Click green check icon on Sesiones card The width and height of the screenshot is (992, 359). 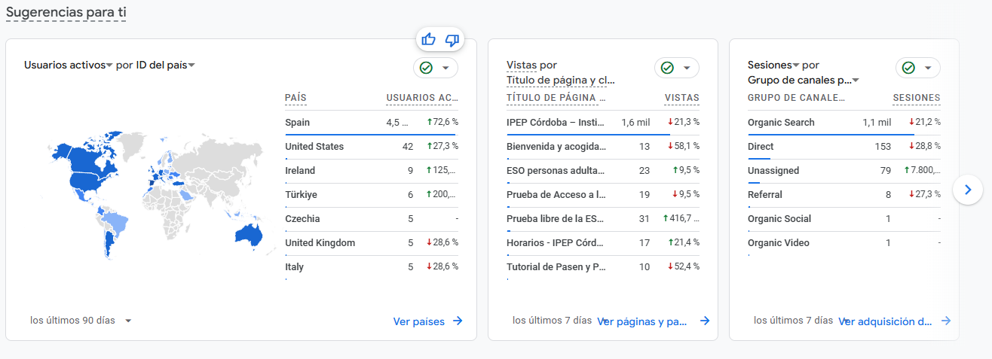point(908,68)
